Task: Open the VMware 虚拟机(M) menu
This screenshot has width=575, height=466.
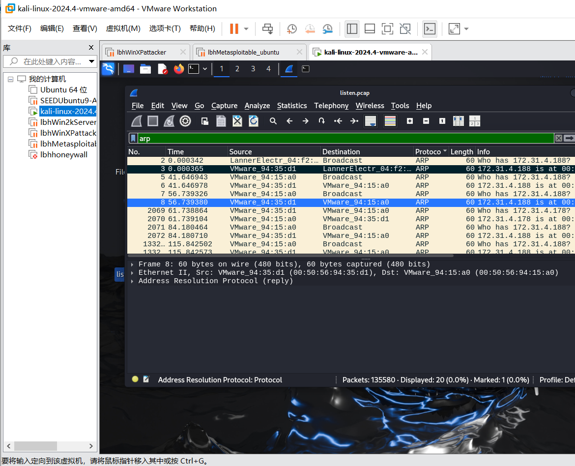Action: point(123,29)
